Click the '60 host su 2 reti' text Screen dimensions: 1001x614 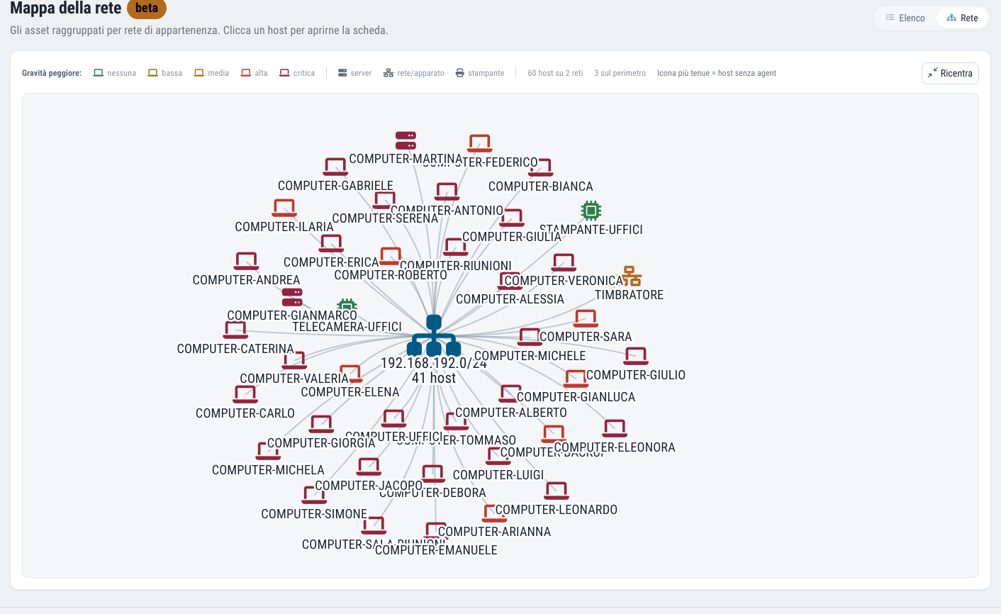coord(555,73)
